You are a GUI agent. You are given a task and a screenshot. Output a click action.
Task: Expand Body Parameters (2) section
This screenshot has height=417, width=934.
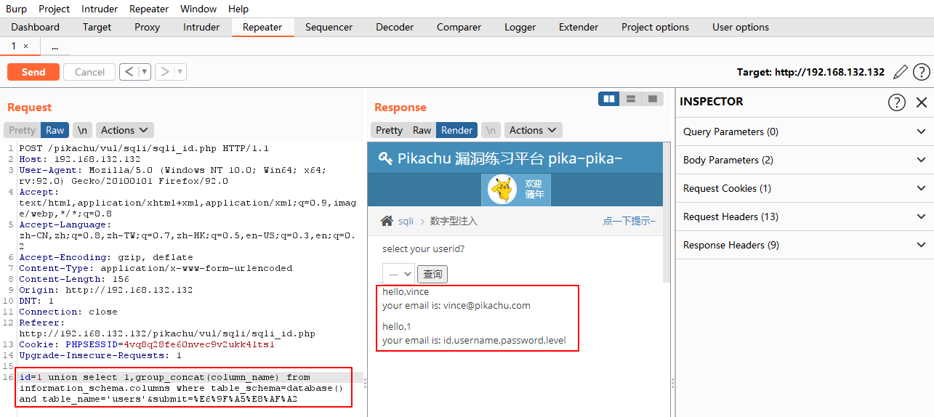pyautogui.click(x=805, y=160)
